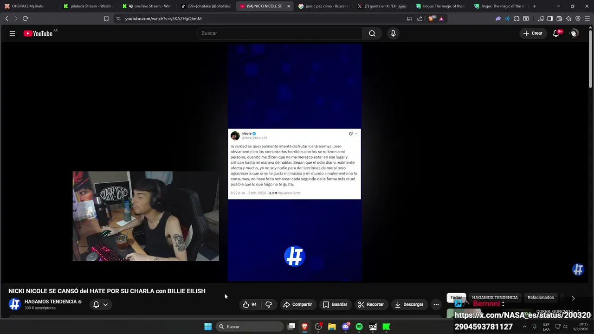Image resolution: width=594 pixels, height=334 pixels.
Task: Switch to gareta en X tab
Action: 382,6
